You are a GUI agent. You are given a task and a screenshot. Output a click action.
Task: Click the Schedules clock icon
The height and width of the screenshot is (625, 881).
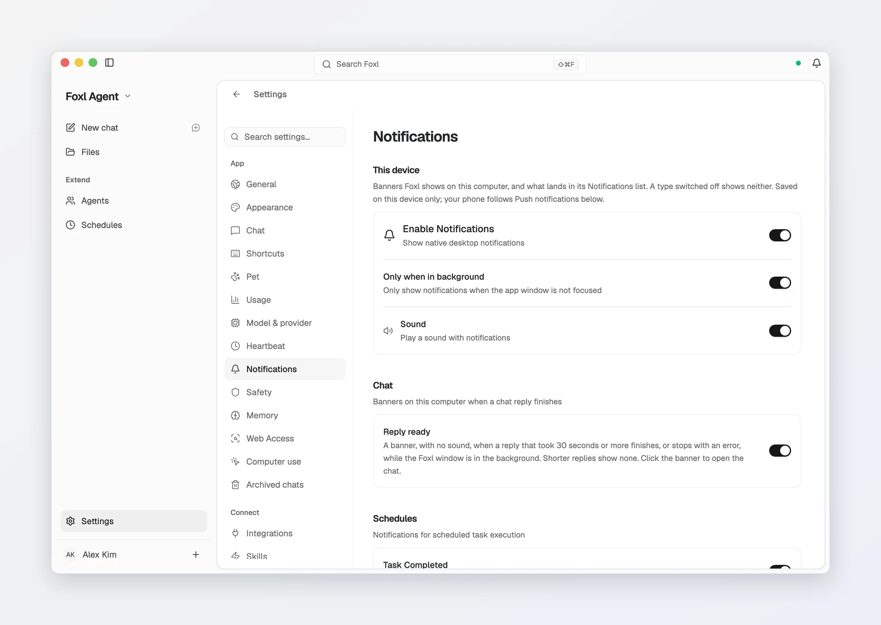pos(70,225)
